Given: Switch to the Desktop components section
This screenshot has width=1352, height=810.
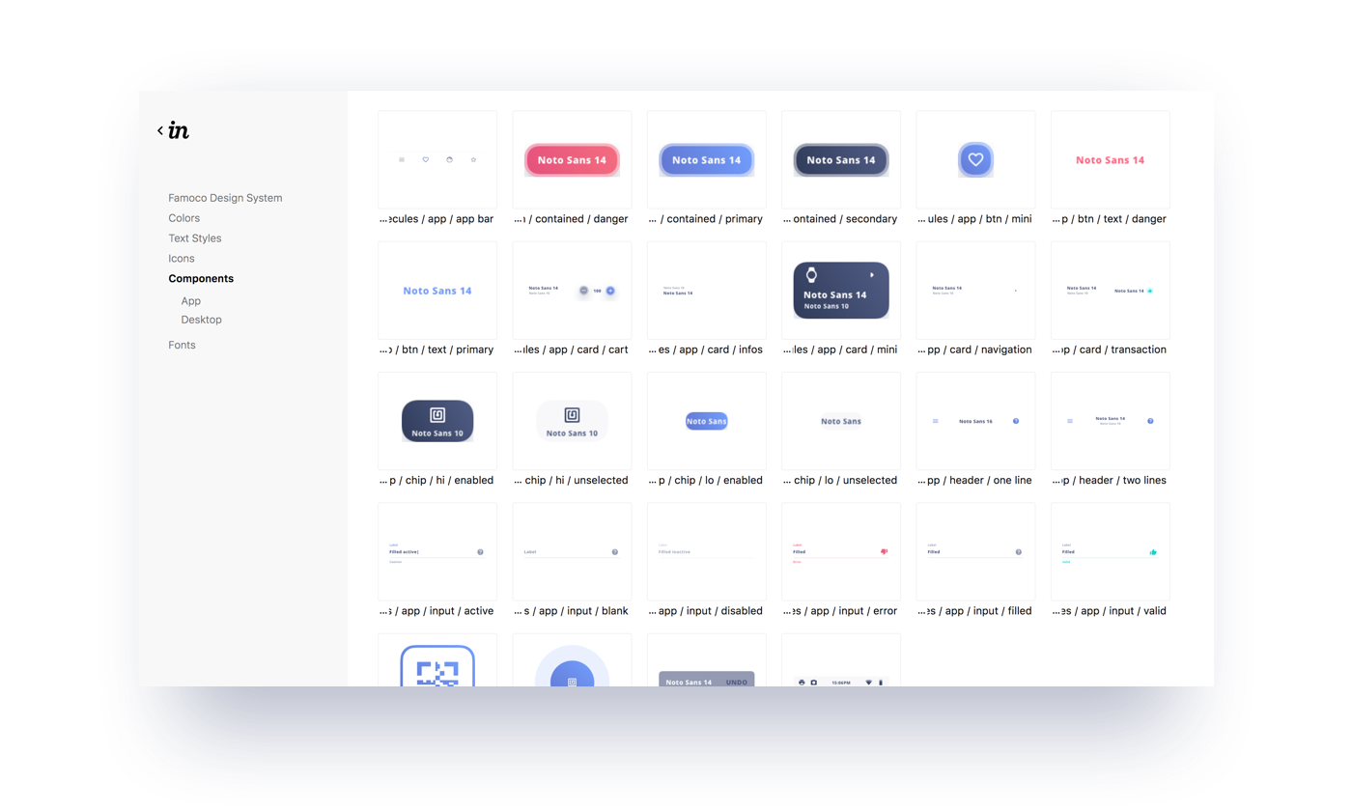Looking at the screenshot, I should tap(201, 320).
